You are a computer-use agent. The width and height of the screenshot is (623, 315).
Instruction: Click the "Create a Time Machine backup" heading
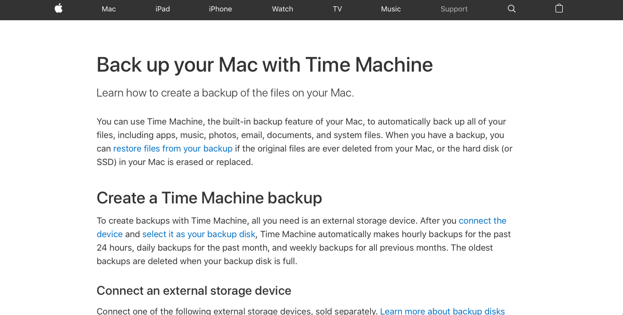click(209, 198)
